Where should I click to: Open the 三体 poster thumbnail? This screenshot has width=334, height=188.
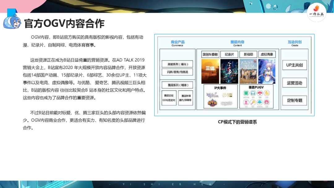(210, 71)
